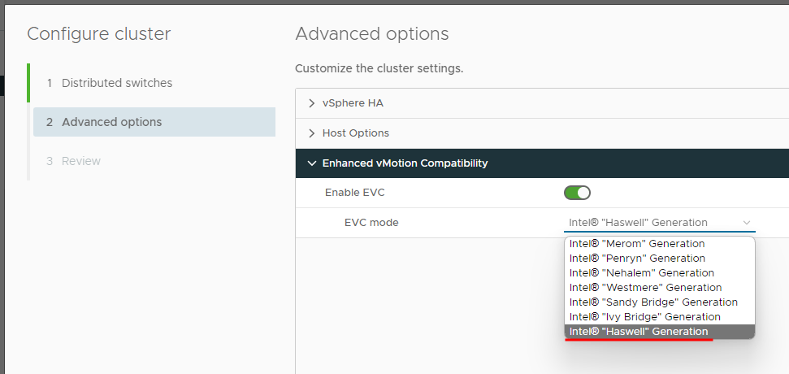789x374 pixels.
Task: Choose Intel "Haswell" Generation list option
Action: point(660,332)
